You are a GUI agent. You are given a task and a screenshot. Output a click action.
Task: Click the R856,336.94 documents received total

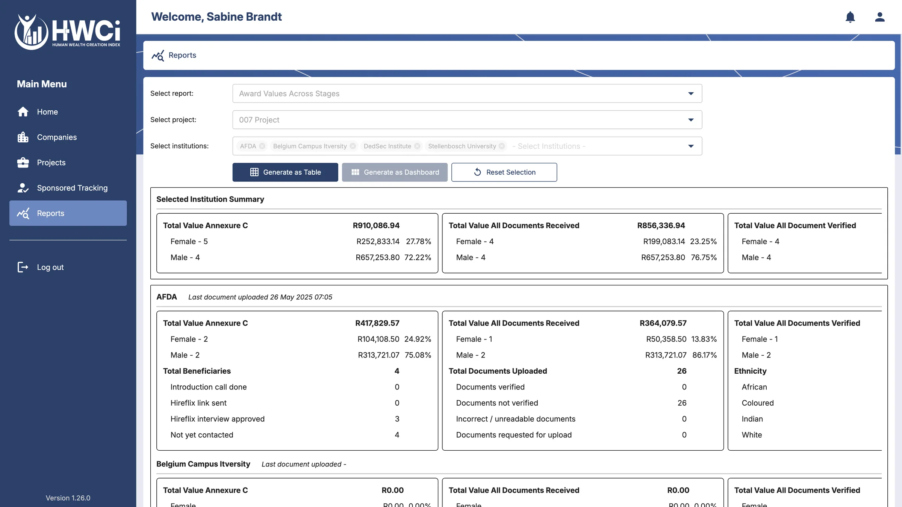click(661, 225)
